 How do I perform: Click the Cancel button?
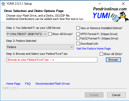[x=116, y=95]
